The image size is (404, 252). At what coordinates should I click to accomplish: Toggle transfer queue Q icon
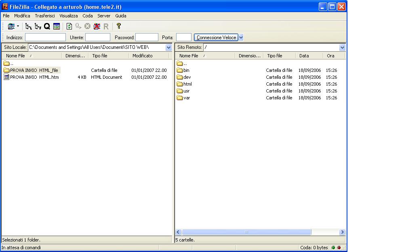tap(47, 26)
